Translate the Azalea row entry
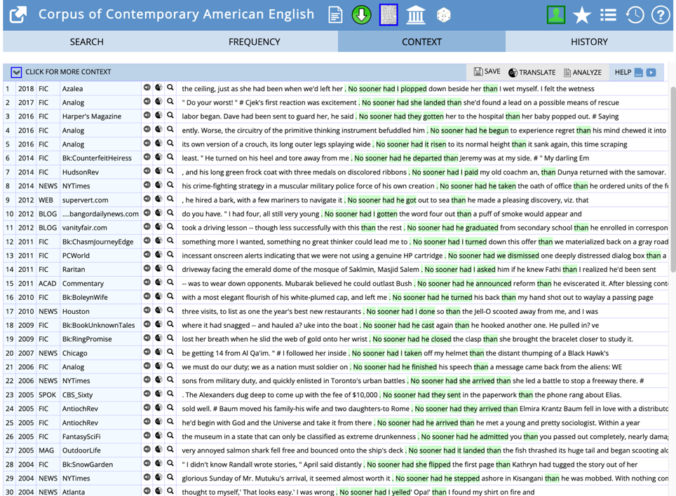Viewport: 676px width, 496px height. point(158,88)
